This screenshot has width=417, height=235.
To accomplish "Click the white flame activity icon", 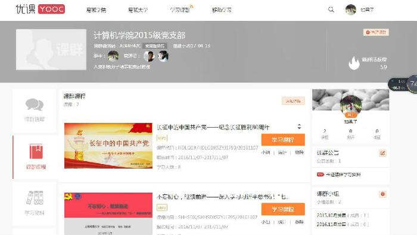I will tap(354, 63).
